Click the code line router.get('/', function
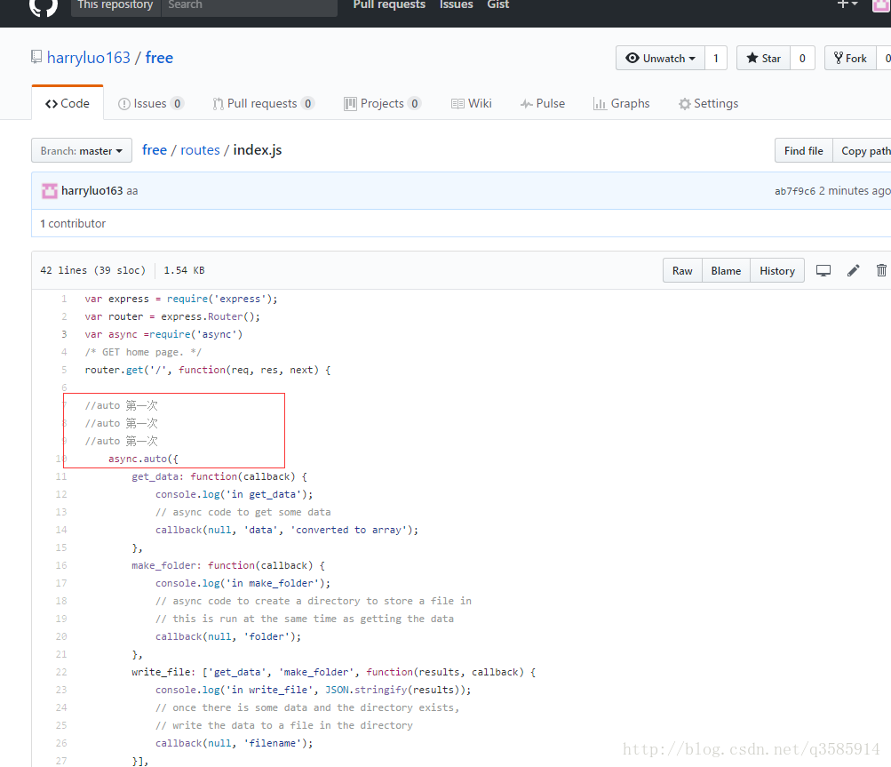 point(207,370)
